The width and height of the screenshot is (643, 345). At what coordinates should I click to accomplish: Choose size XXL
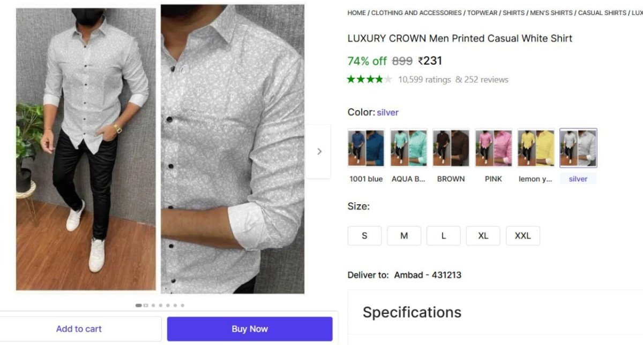coord(522,236)
